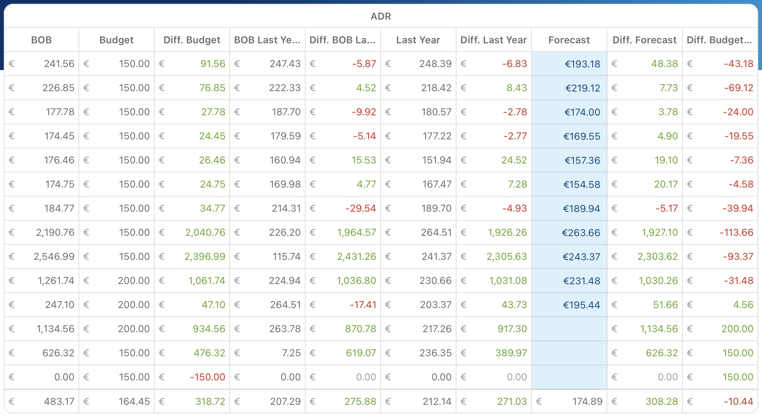
Task: Click the empty forecast cell beside 1,134.56
Action: click(569, 329)
